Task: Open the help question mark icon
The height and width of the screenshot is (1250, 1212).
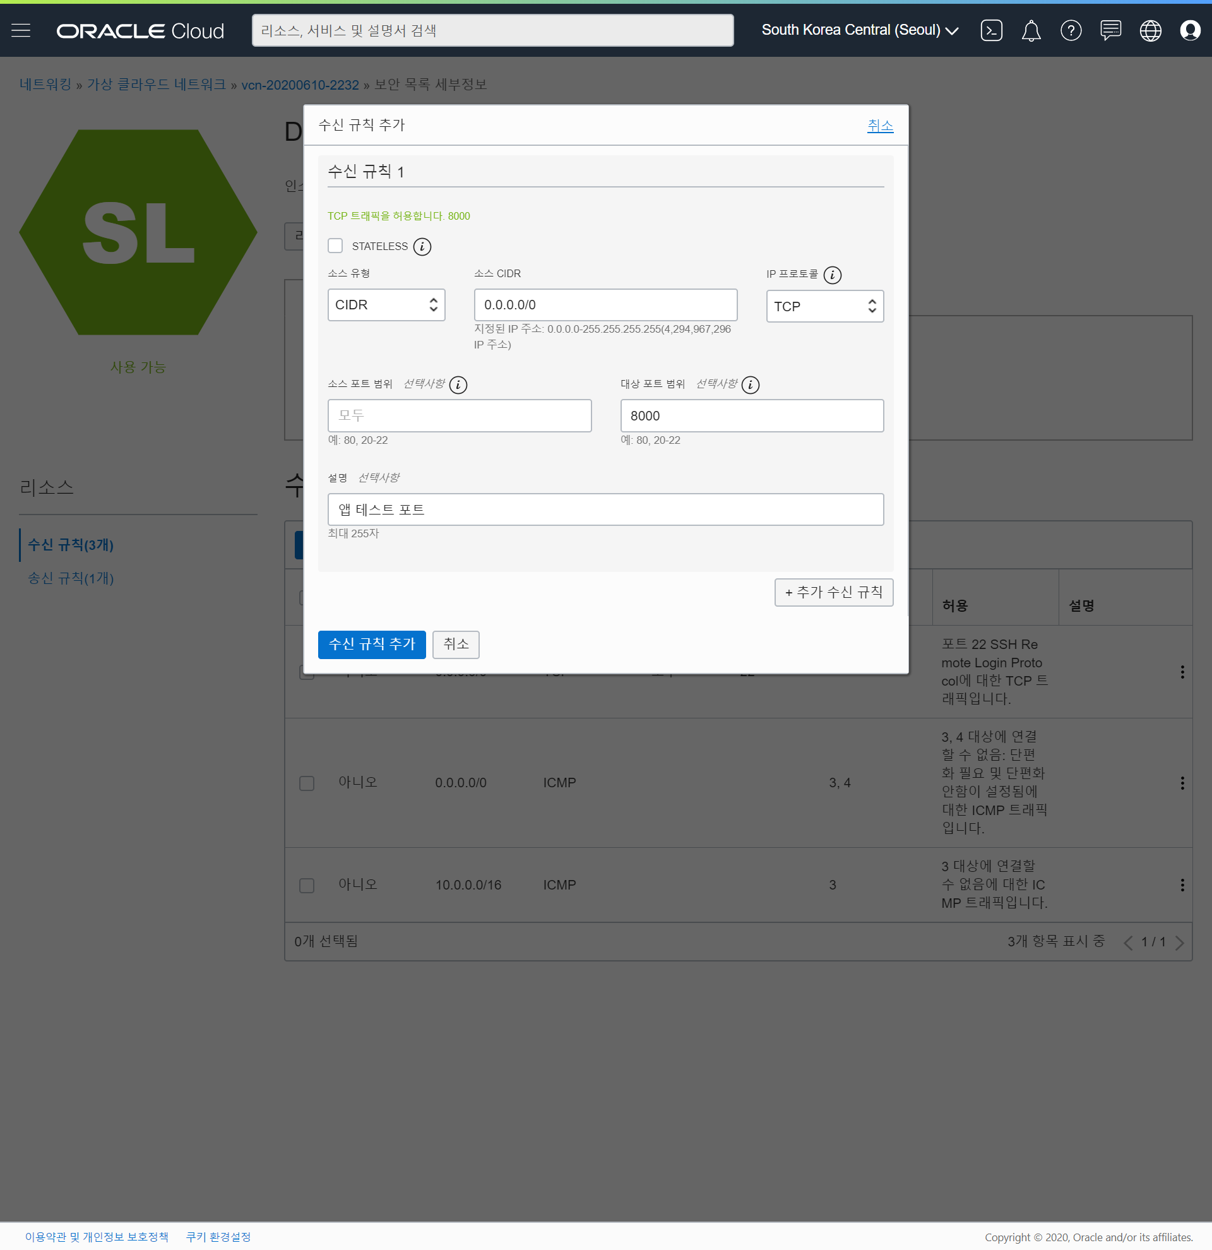Action: pos(1071,30)
